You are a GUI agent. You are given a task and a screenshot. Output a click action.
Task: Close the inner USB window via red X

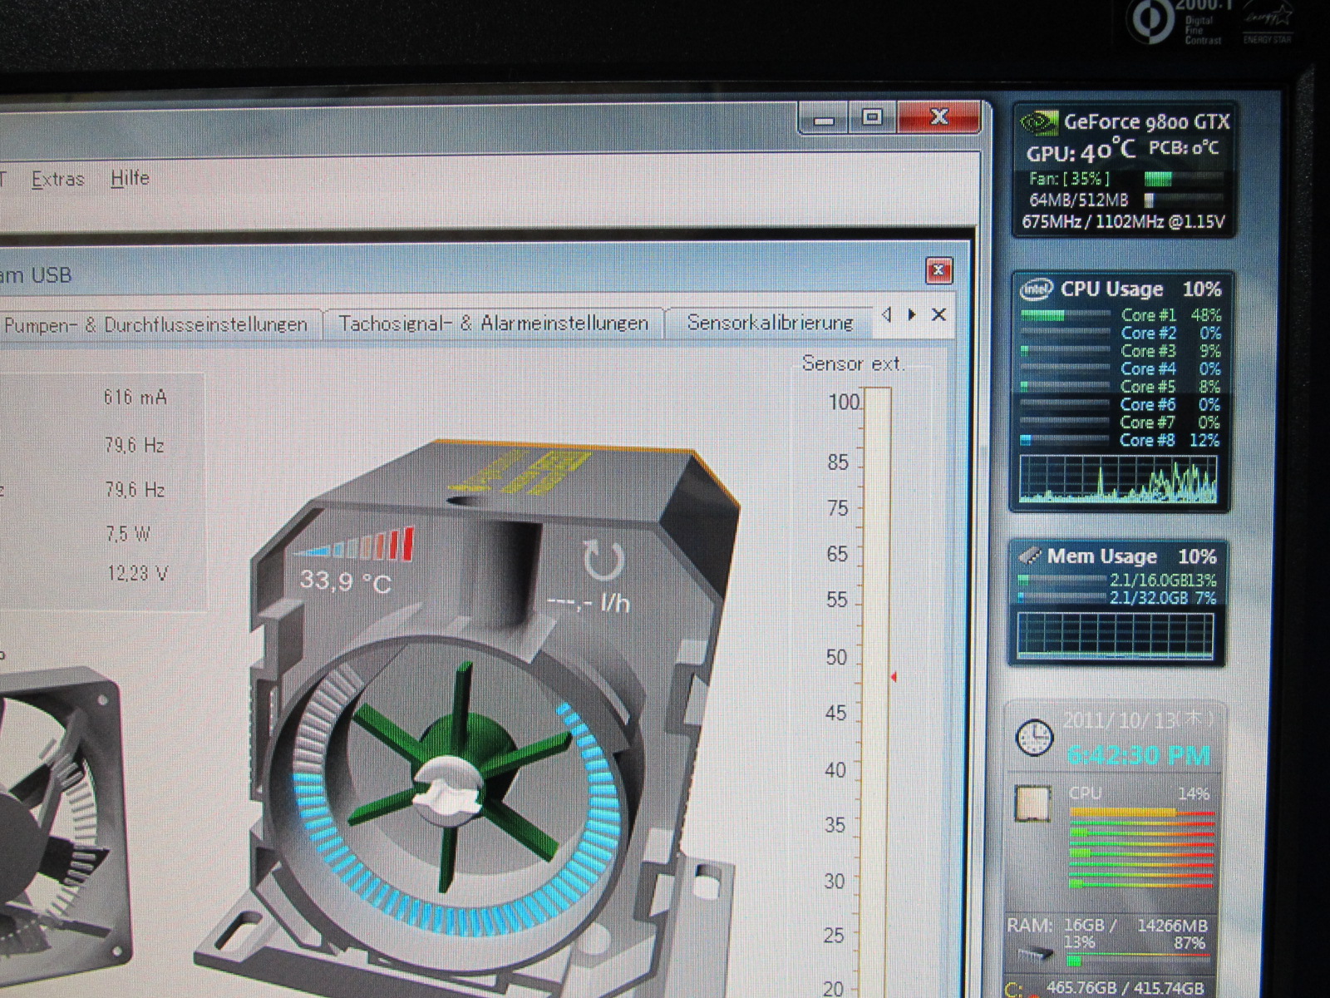pyautogui.click(x=938, y=270)
